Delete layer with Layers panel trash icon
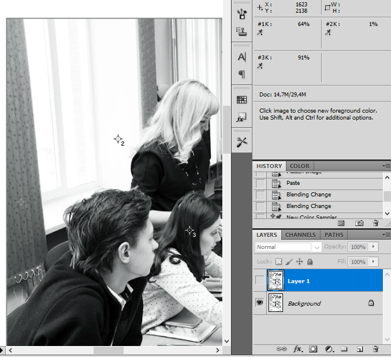The height and width of the screenshot is (357, 391). tap(375, 349)
